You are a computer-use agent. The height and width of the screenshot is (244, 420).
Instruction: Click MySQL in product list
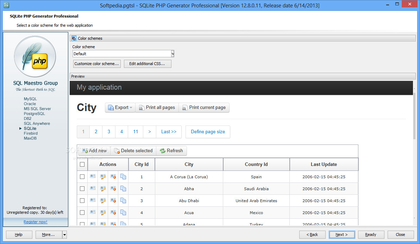tap(30, 99)
